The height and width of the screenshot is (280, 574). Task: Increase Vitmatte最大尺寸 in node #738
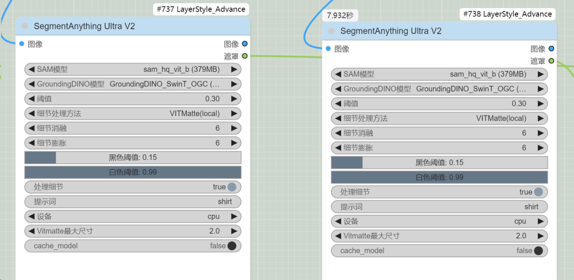click(541, 236)
